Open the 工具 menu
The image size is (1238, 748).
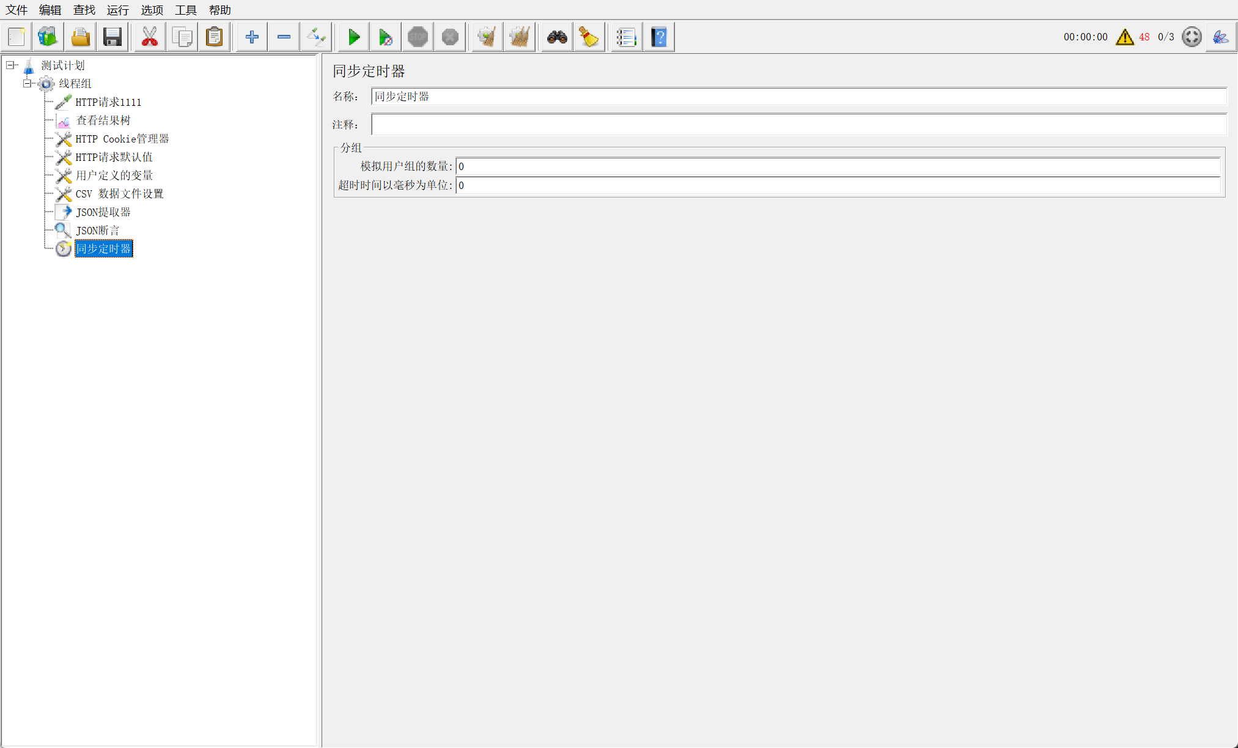point(186,10)
